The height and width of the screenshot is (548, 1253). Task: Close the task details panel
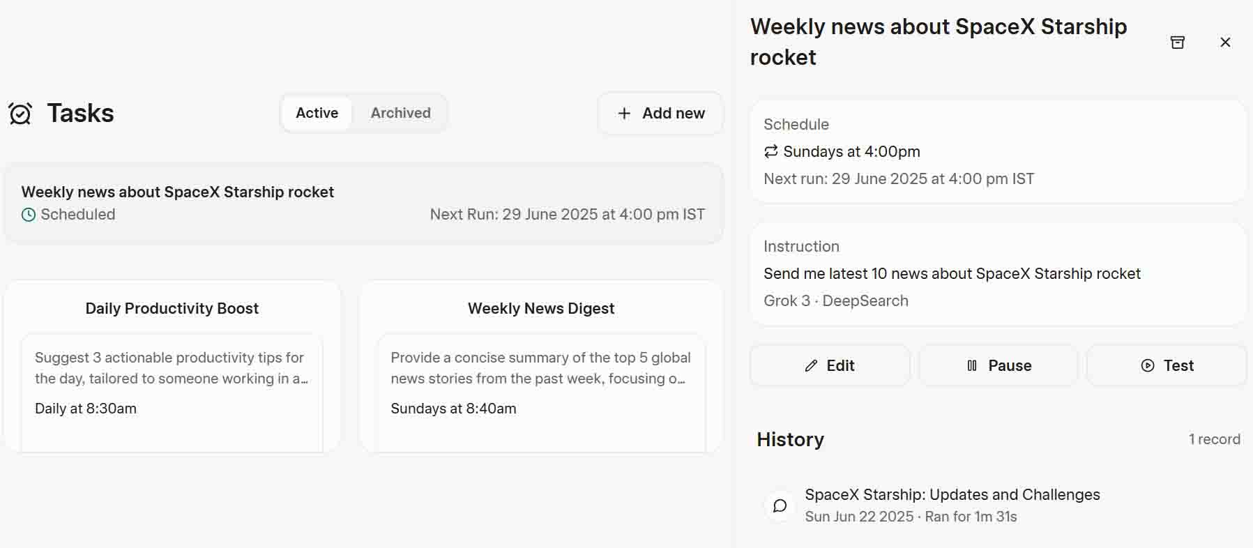click(x=1225, y=43)
